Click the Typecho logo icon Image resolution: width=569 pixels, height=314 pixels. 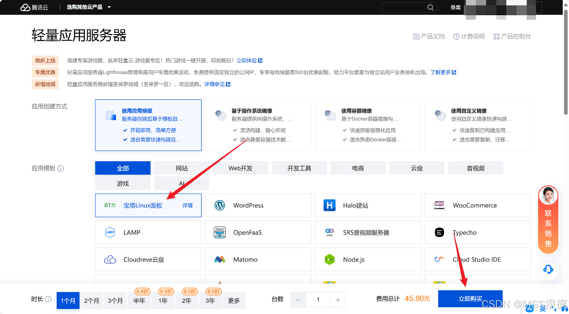[439, 232]
